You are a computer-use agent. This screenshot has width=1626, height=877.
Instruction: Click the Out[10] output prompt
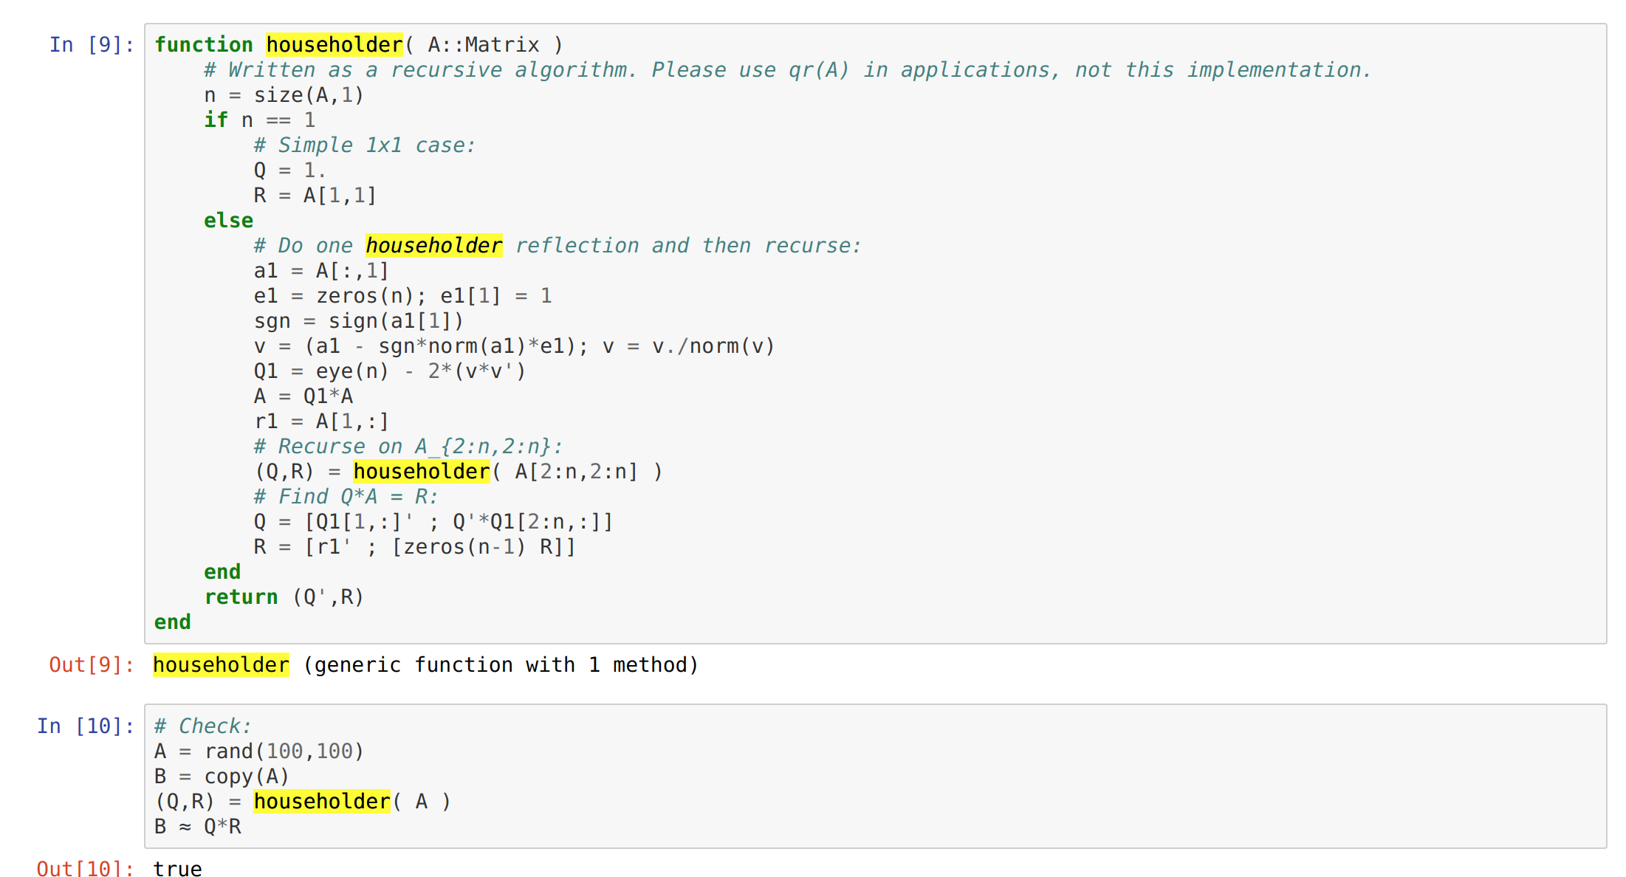click(86, 868)
